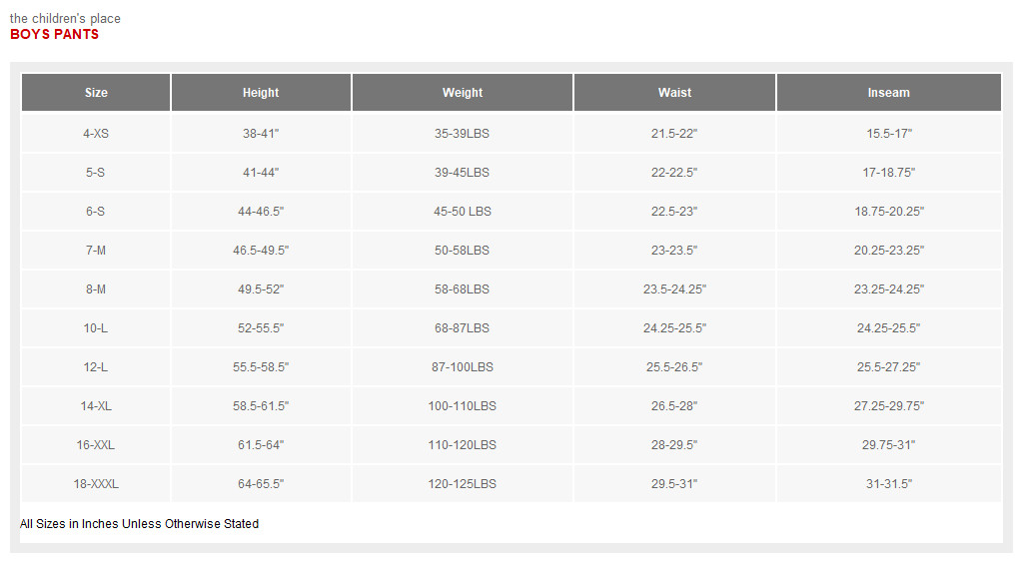Click the 87-100LBS weight cell
This screenshot has height=568, width=1023.
coord(463,367)
